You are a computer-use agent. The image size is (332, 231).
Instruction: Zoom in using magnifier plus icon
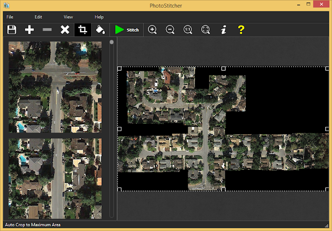[152, 30]
